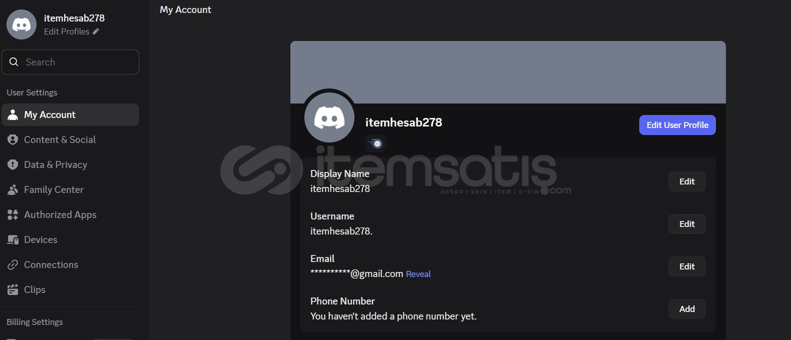Click the Content & Social shield icon

point(13,139)
